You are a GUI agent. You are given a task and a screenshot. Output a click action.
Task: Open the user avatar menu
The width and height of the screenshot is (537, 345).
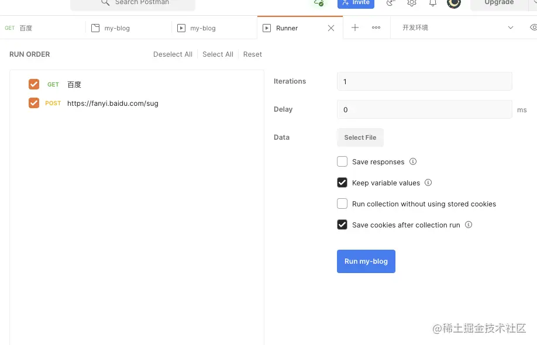454,4
